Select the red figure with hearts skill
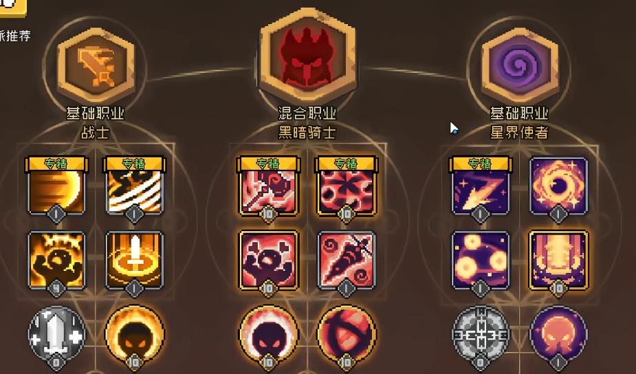636x374 pixels. click(268, 261)
